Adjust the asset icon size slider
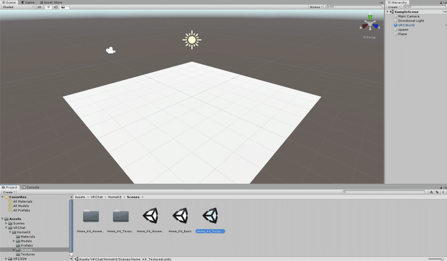 coord(438,259)
